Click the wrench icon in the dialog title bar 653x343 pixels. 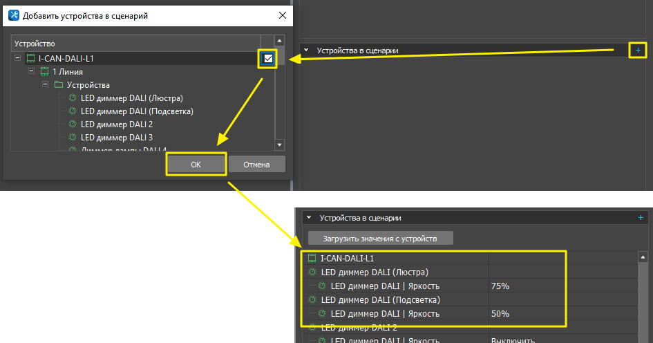click(x=12, y=15)
